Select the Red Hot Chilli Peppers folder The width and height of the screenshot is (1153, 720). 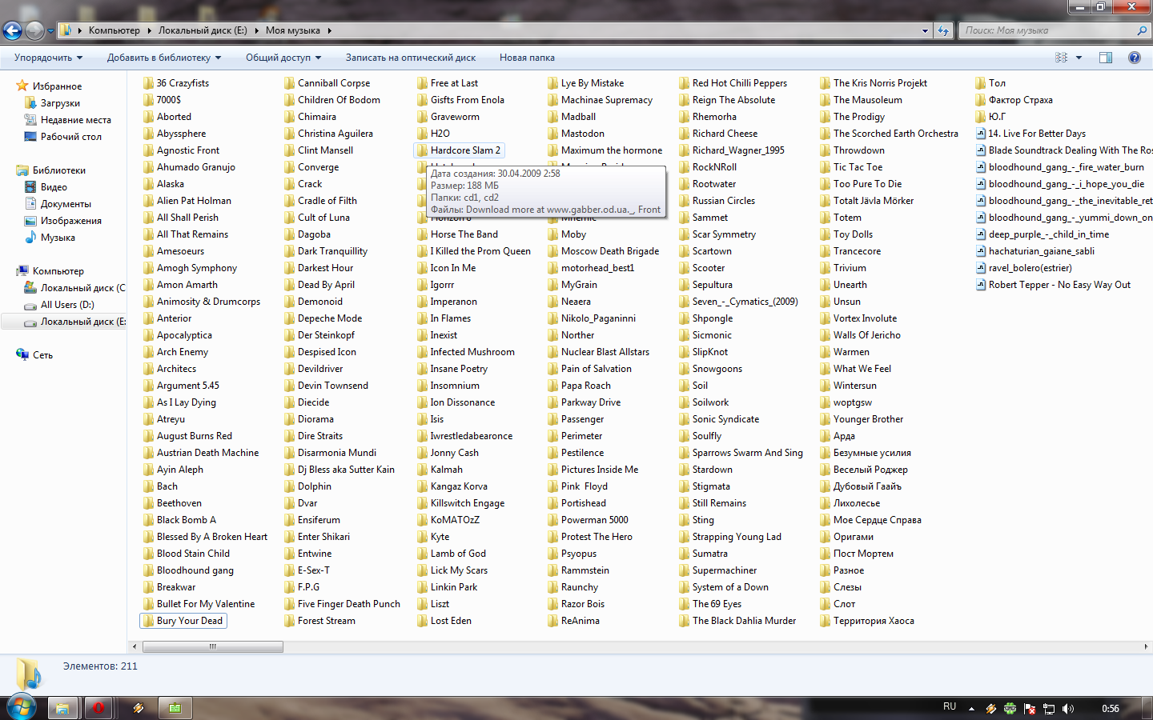(x=733, y=83)
